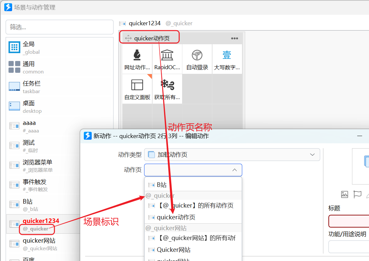
Task: Select the aaaa scene icon in sidebar
Action: pos(14,126)
